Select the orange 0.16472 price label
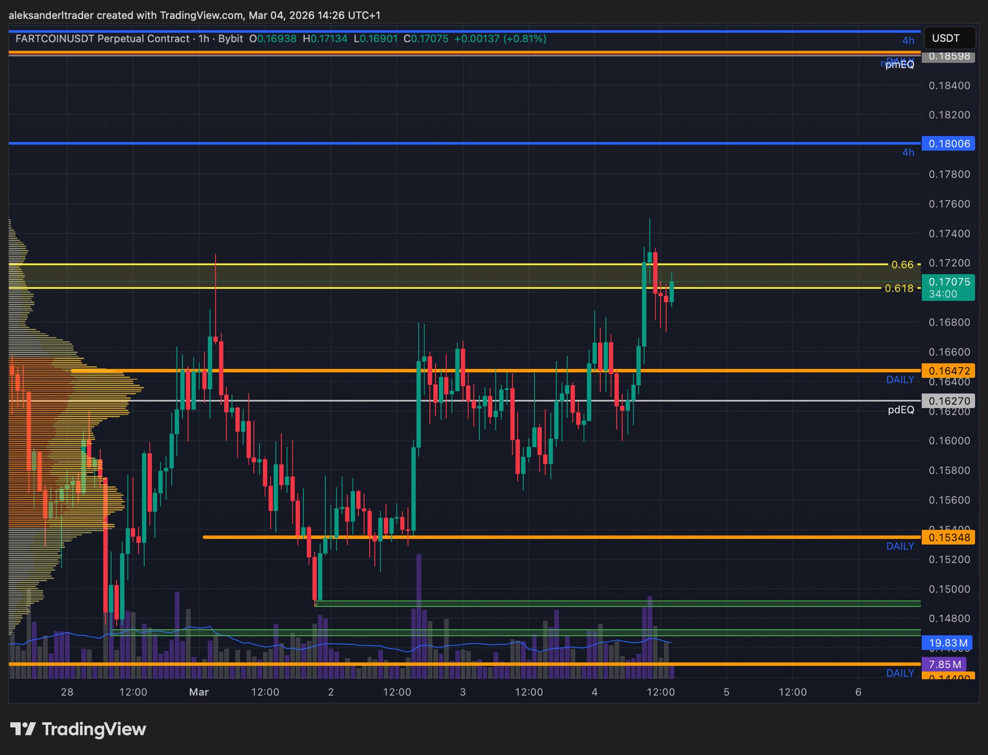The image size is (988, 755). (x=948, y=371)
